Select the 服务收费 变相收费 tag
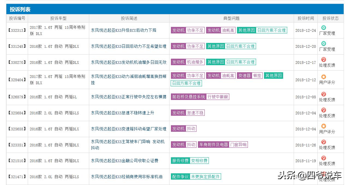The height and width of the screenshot is (185, 347). pyautogui.click(x=190, y=161)
